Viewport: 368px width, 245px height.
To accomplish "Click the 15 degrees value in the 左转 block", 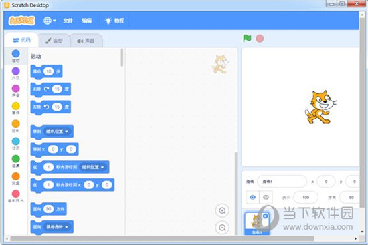I will pyautogui.click(x=57, y=107).
